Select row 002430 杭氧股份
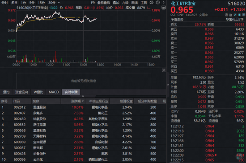246x163 pixels. (83, 119)
